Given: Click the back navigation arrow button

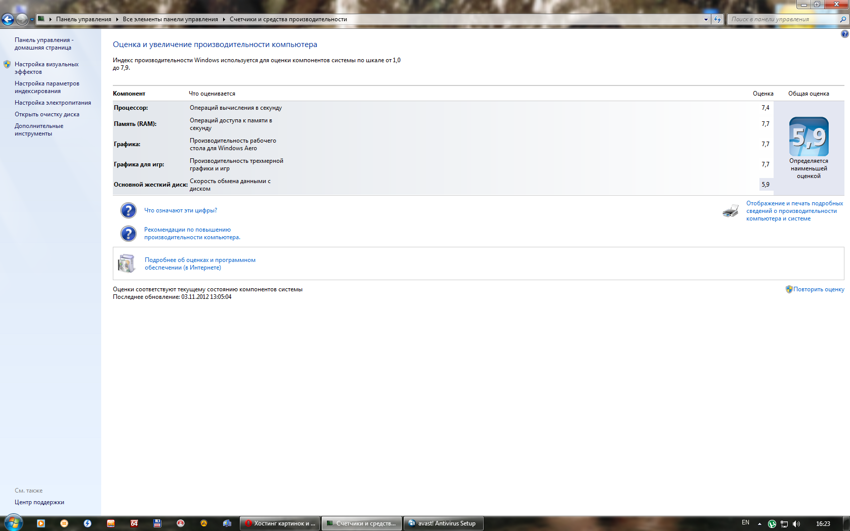Looking at the screenshot, I should [x=8, y=20].
